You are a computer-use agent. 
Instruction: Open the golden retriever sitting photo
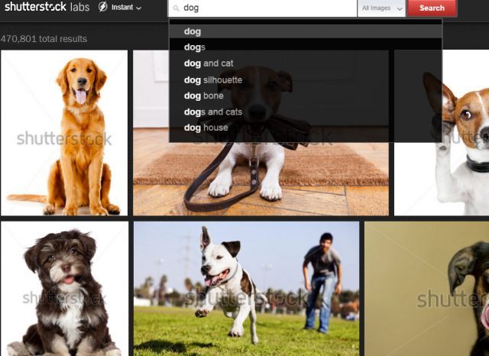[x=64, y=133]
